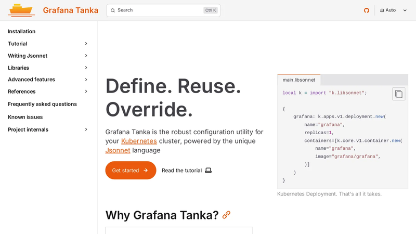416x234 pixels.
Task: Click the Ctrl K shortcut badge
Action: click(211, 10)
